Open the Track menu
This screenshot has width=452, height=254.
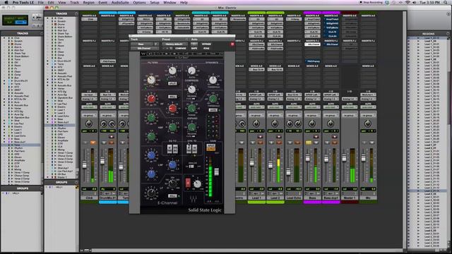pos(74,2)
